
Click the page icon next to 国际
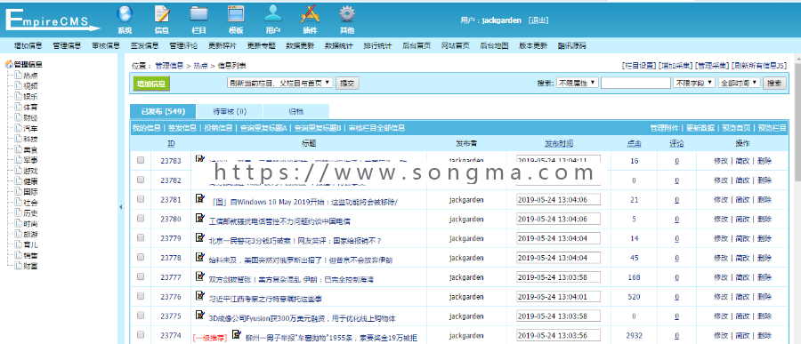point(19,192)
